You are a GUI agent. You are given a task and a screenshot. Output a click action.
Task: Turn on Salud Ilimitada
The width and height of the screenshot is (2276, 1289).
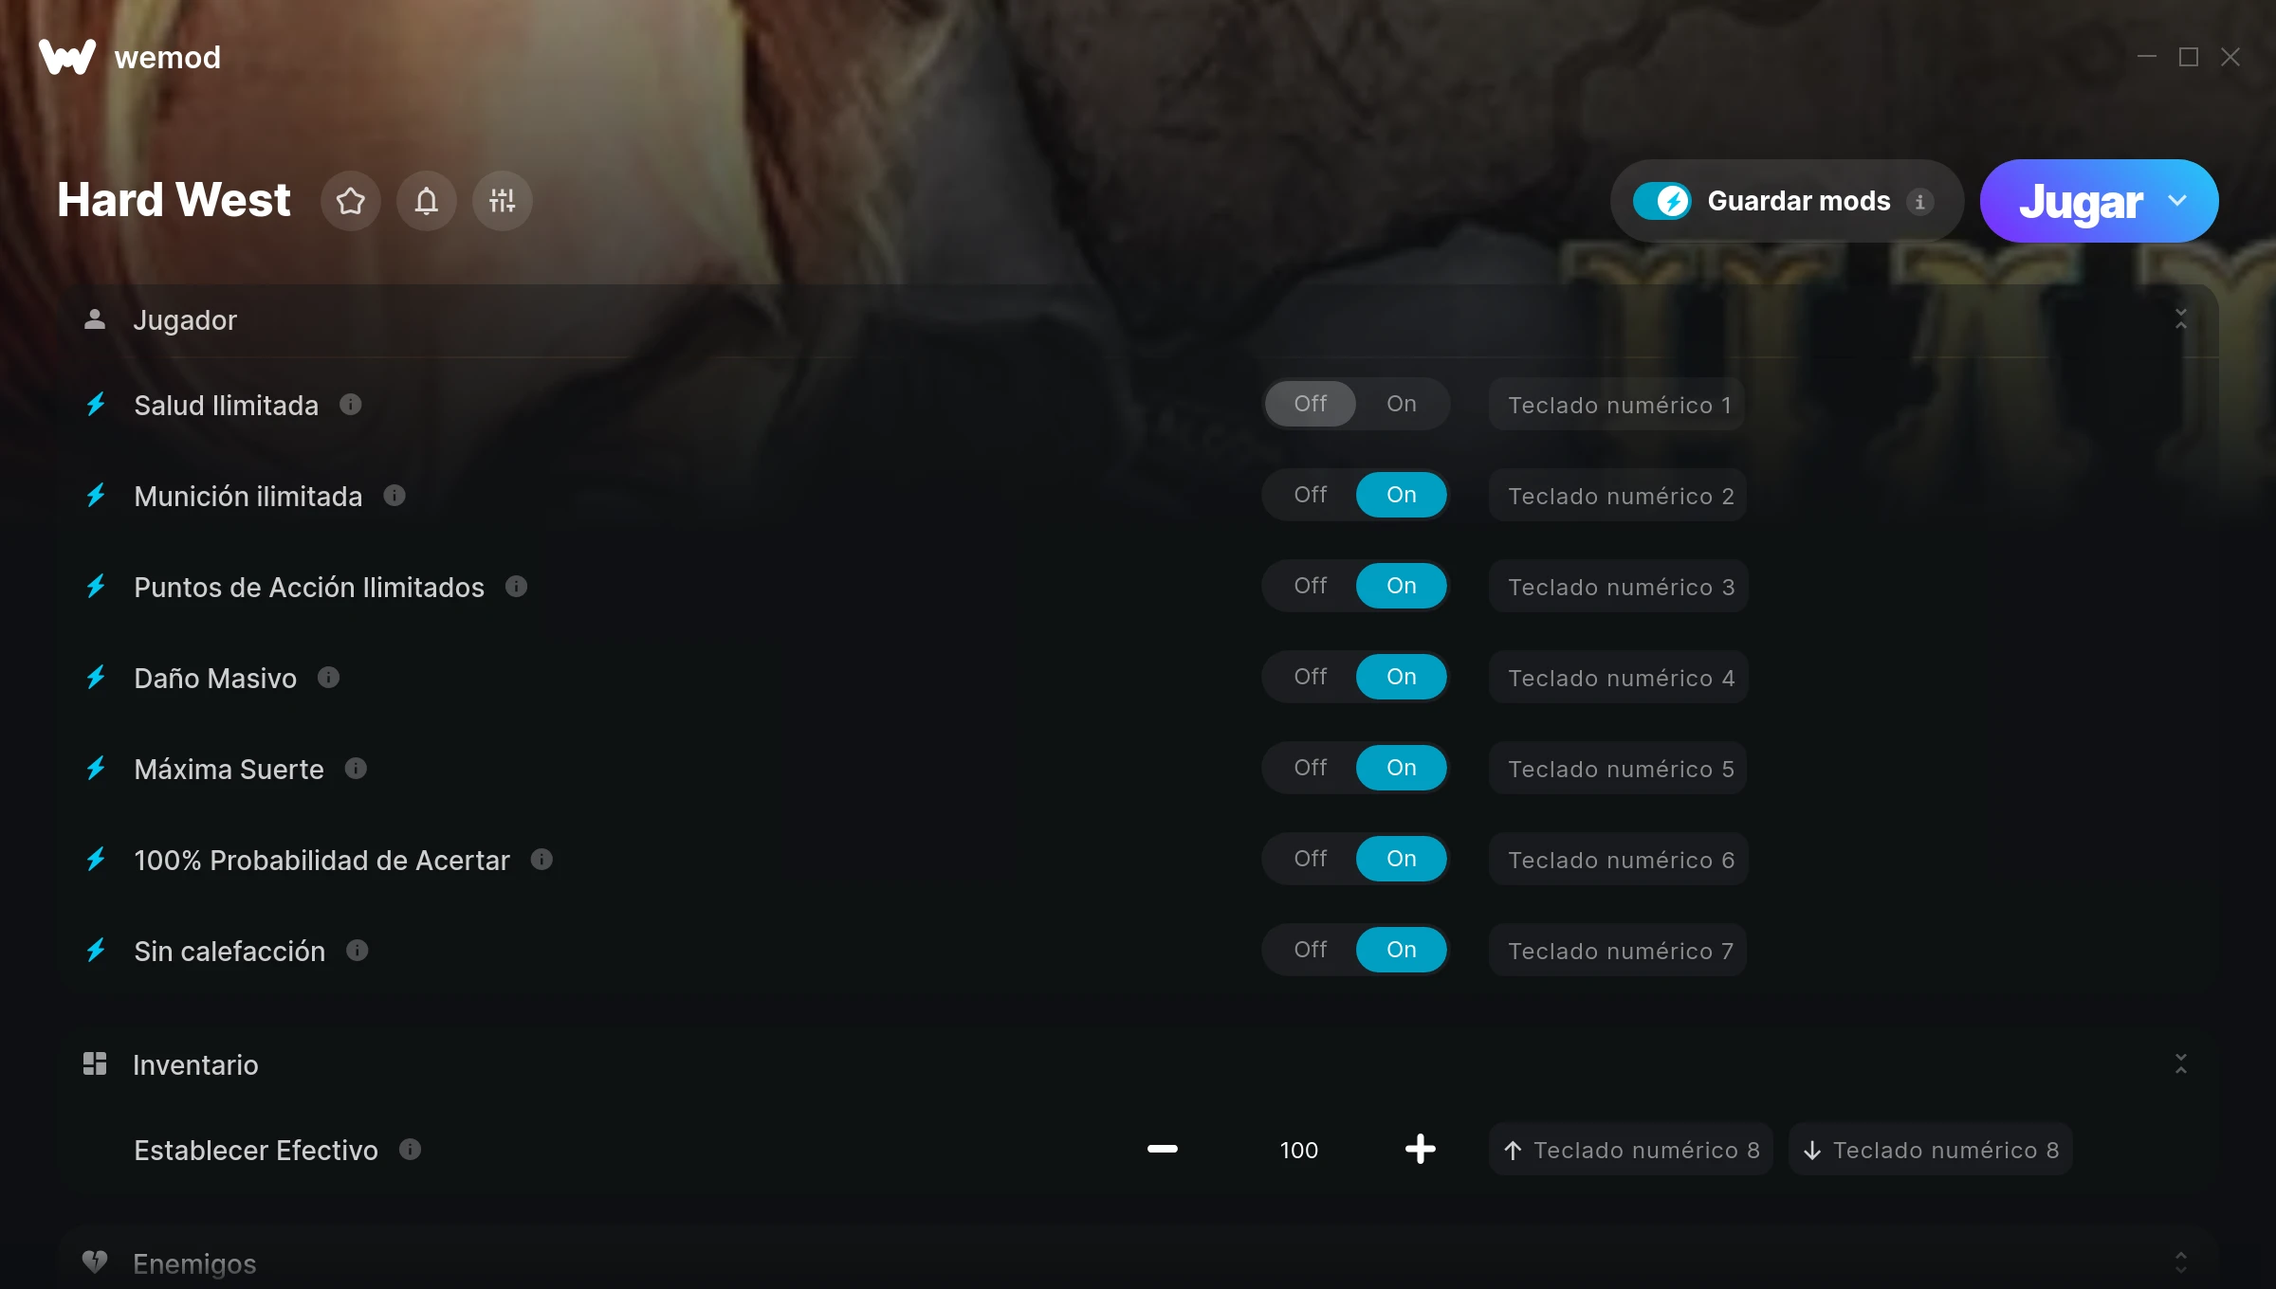[1402, 404]
